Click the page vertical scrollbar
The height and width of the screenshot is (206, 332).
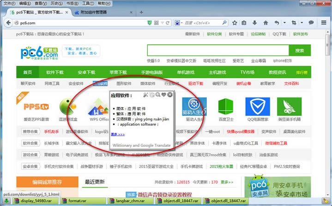[327, 114]
